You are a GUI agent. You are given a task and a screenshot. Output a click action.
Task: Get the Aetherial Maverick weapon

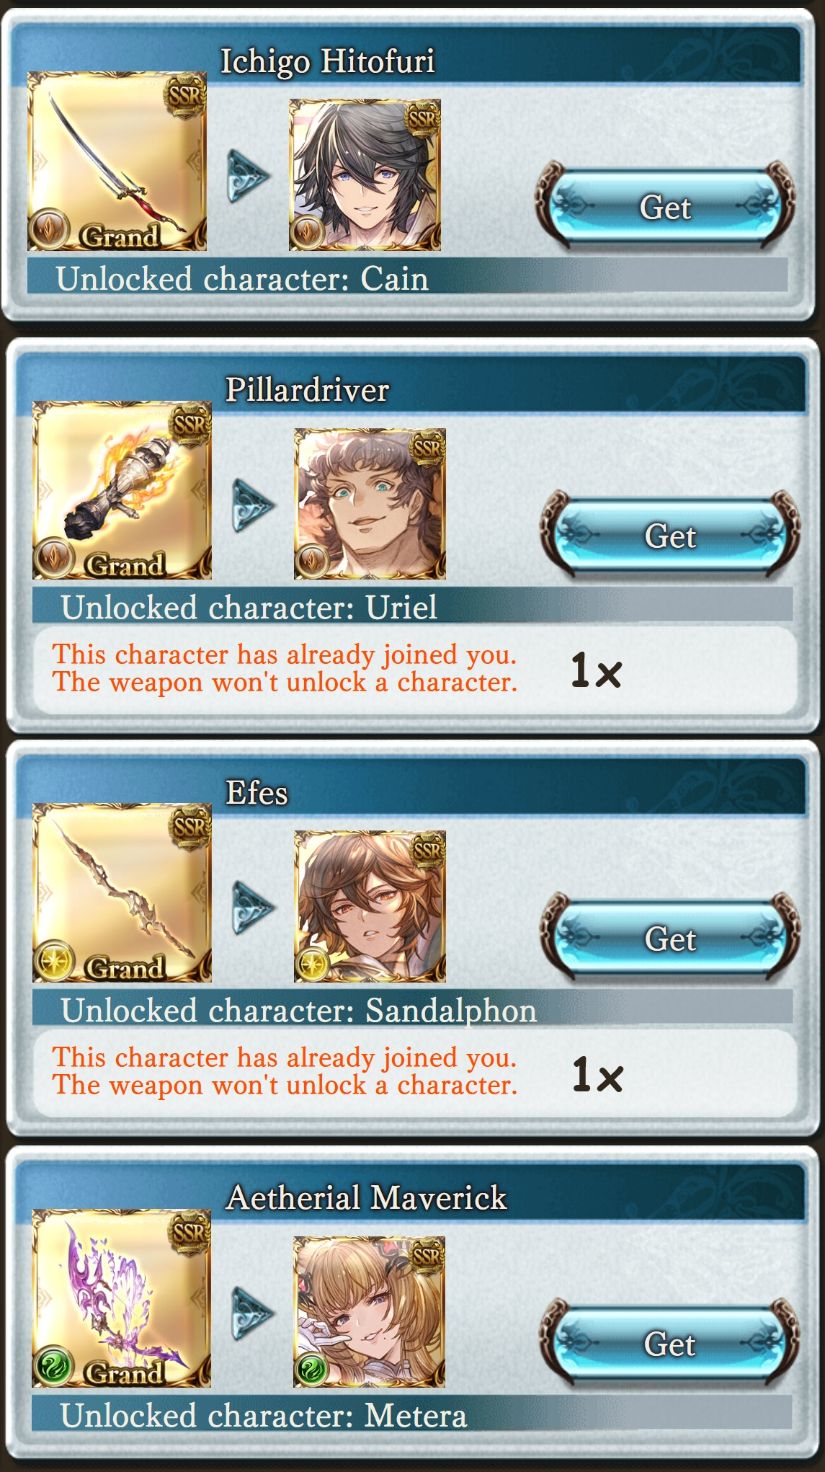[670, 1344]
